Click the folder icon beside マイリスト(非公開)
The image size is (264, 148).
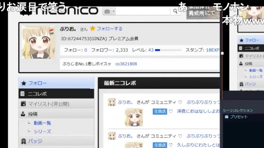[x=23, y=104]
